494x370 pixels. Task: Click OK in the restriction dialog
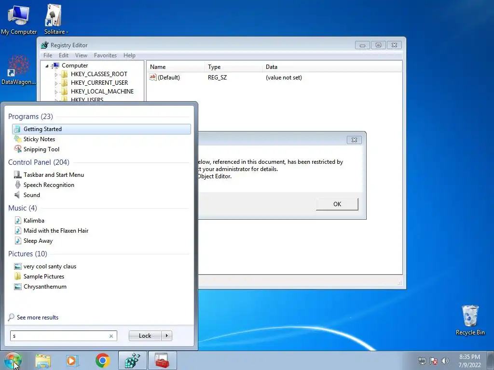coord(337,204)
